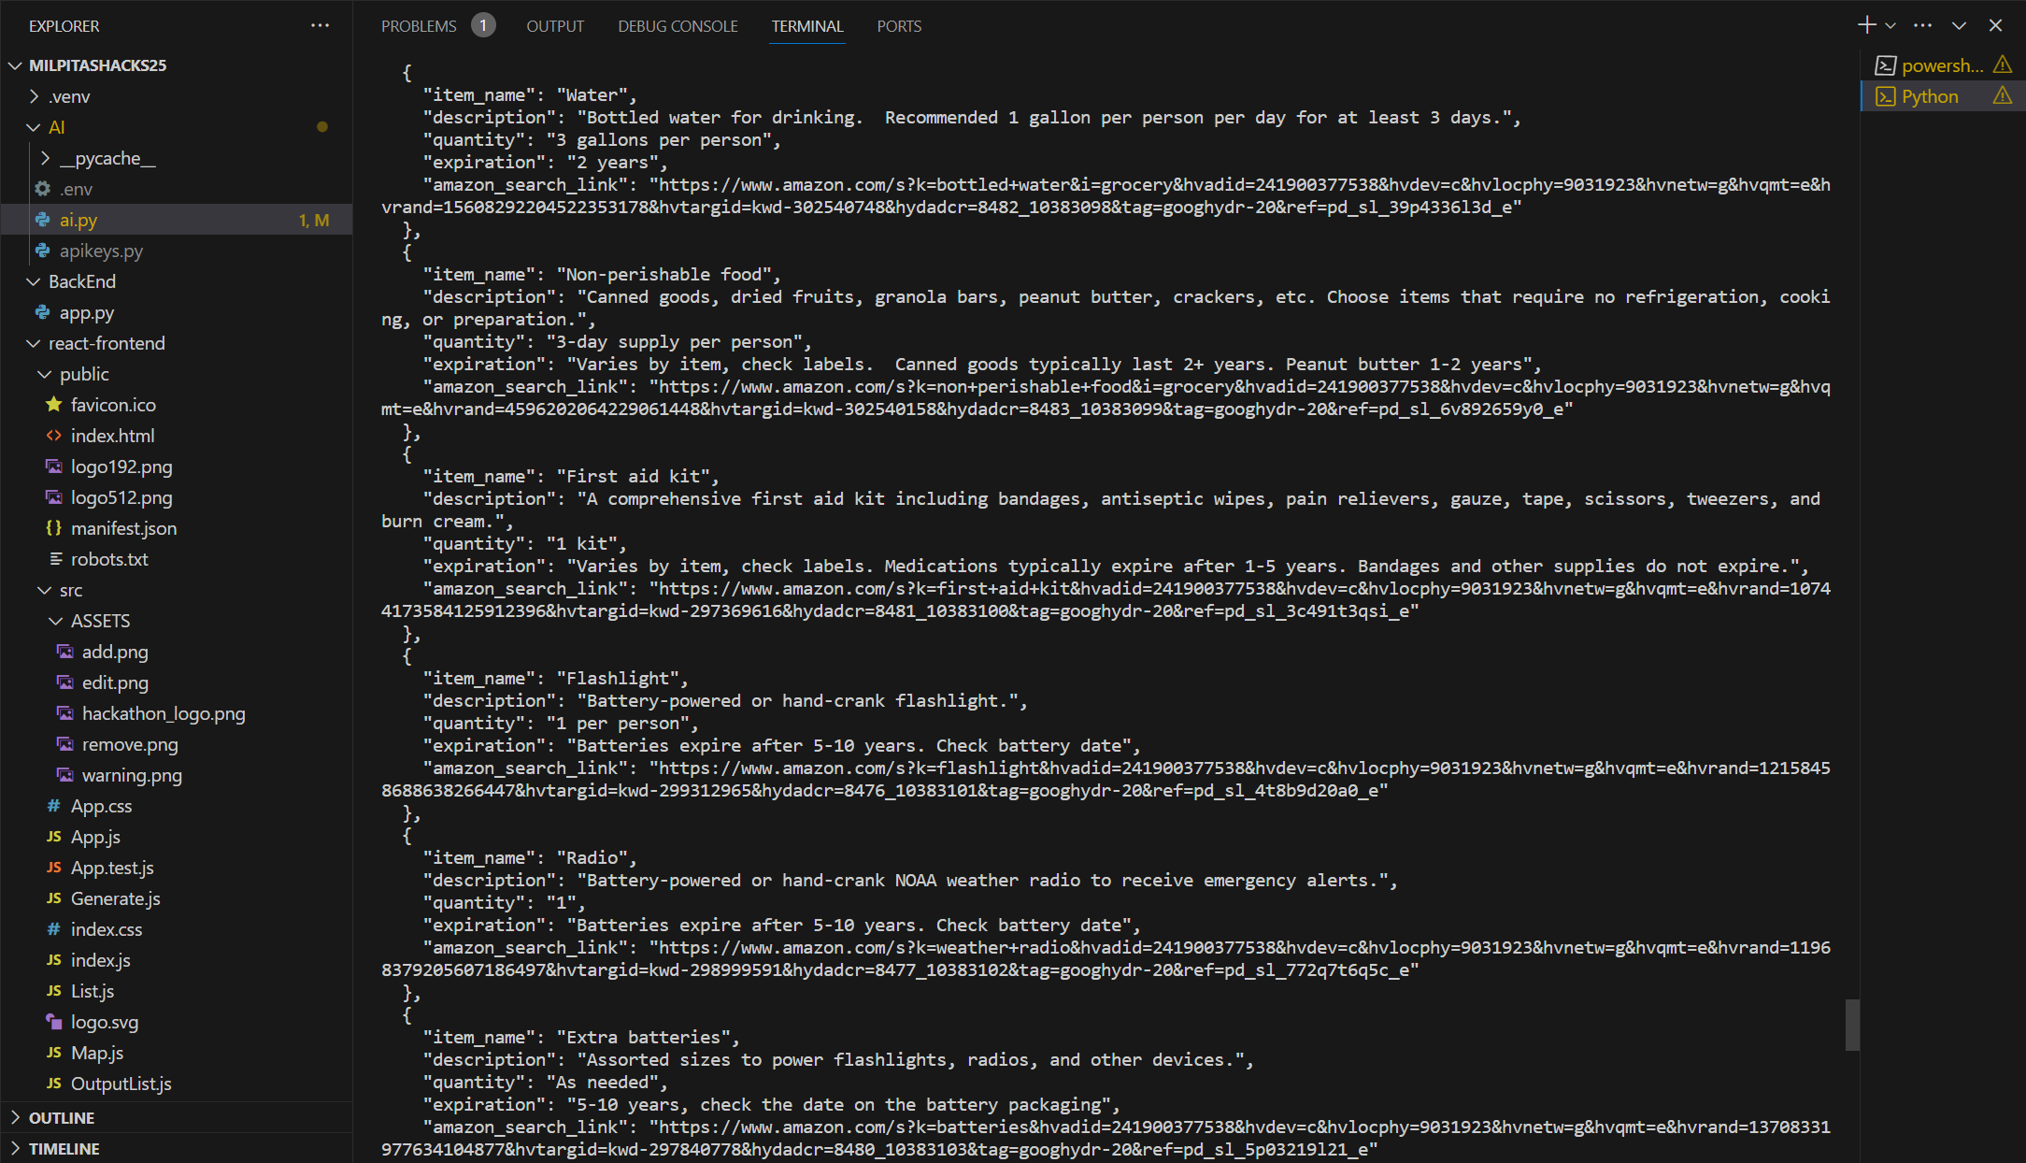Open the ai.py Python file
This screenshot has width=2026, height=1163.
pos(78,220)
